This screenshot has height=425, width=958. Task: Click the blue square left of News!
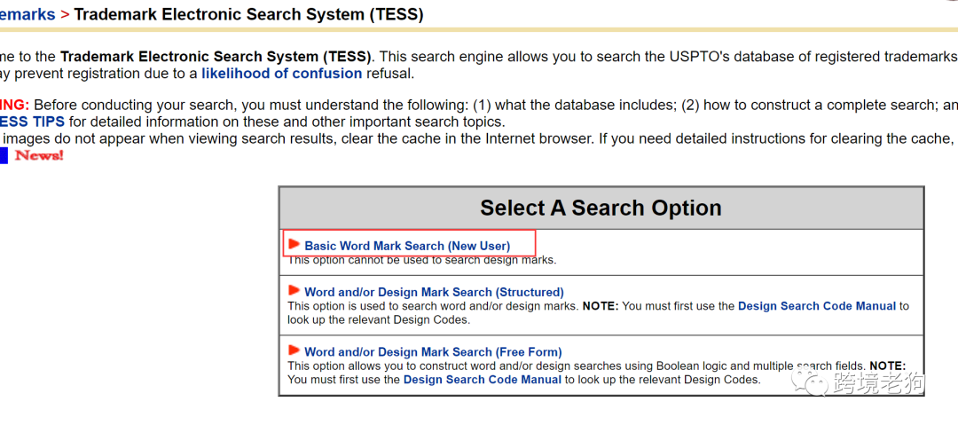point(4,156)
